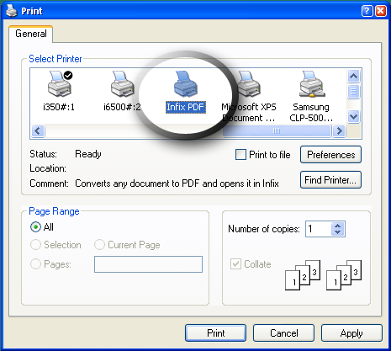
Task: Click the Print button
Action: click(x=215, y=333)
